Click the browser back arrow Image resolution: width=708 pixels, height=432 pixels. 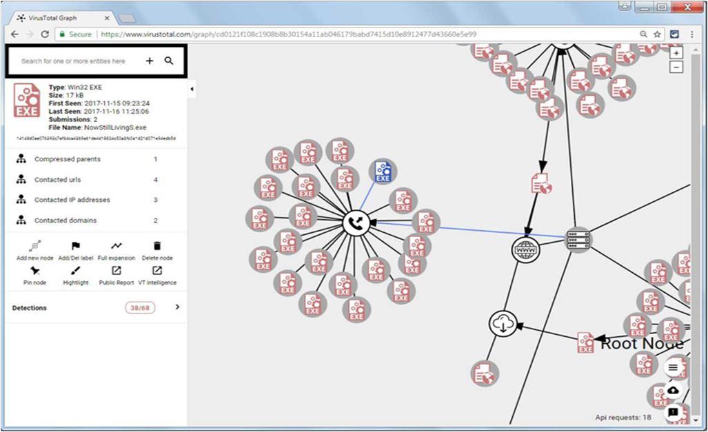(x=15, y=34)
